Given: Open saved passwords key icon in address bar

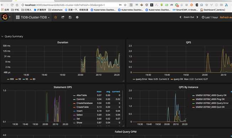Looking at the screenshot, I should pyautogui.click(x=120, y=5).
